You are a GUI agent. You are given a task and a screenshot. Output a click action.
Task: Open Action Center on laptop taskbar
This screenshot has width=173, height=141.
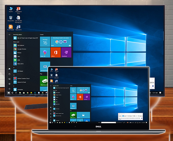[146, 123]
